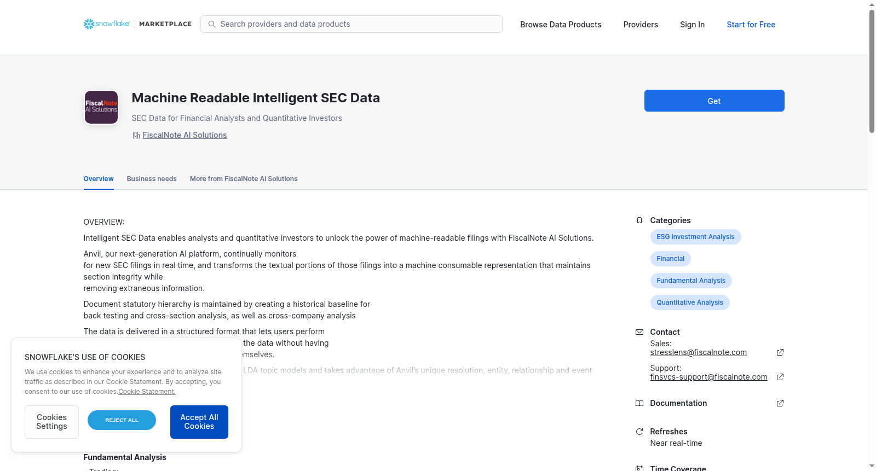The width and height of the screenshot is (876, 471).
Task: Switch to More from FiscalNote AI Solutions tab
Action: [x=244, y=179]
